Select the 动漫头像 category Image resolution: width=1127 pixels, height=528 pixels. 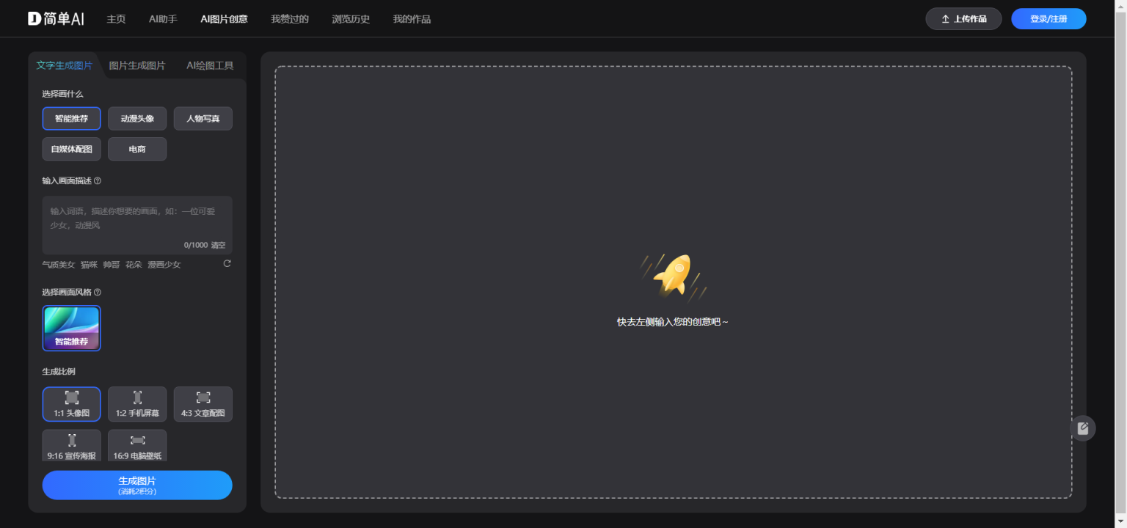[137, 118]
